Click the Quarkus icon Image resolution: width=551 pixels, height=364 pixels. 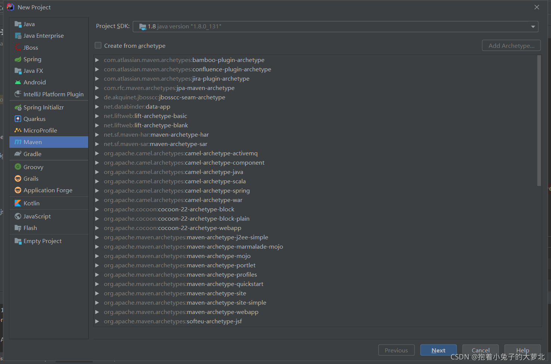[18, 119]
